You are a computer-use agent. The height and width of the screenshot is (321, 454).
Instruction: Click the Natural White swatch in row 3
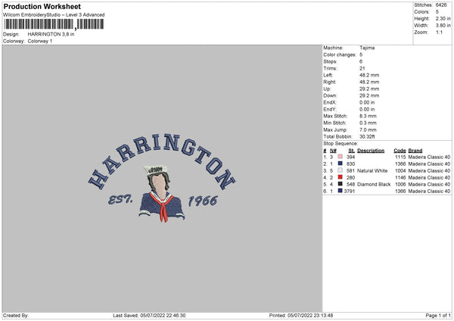click(x=340, y=170)
